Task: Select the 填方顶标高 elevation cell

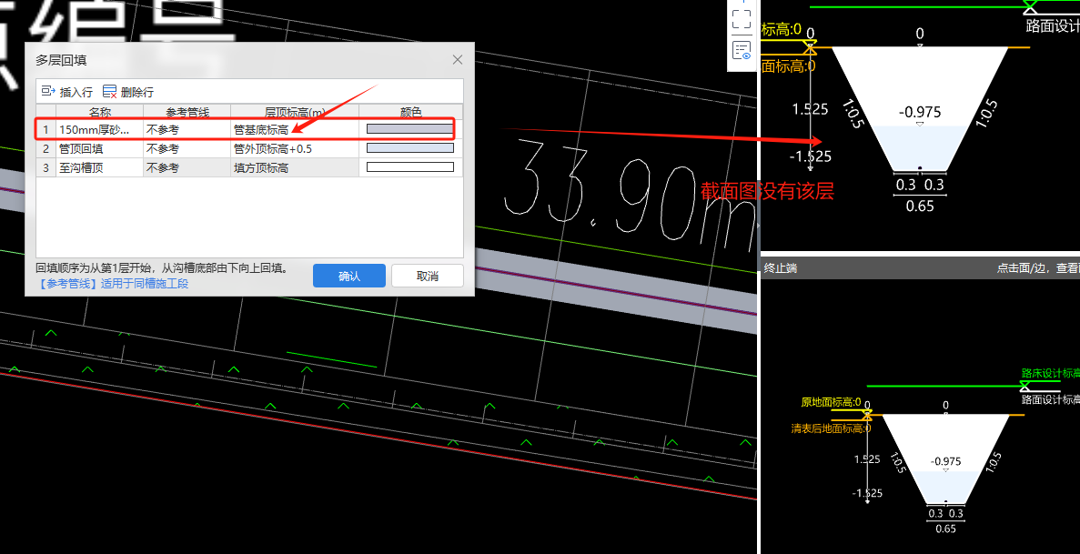Action: click(294, 167)
